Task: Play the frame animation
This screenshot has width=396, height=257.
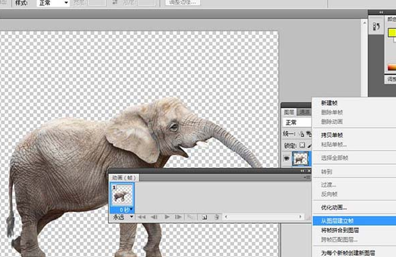Action: [x=167, y=217]
